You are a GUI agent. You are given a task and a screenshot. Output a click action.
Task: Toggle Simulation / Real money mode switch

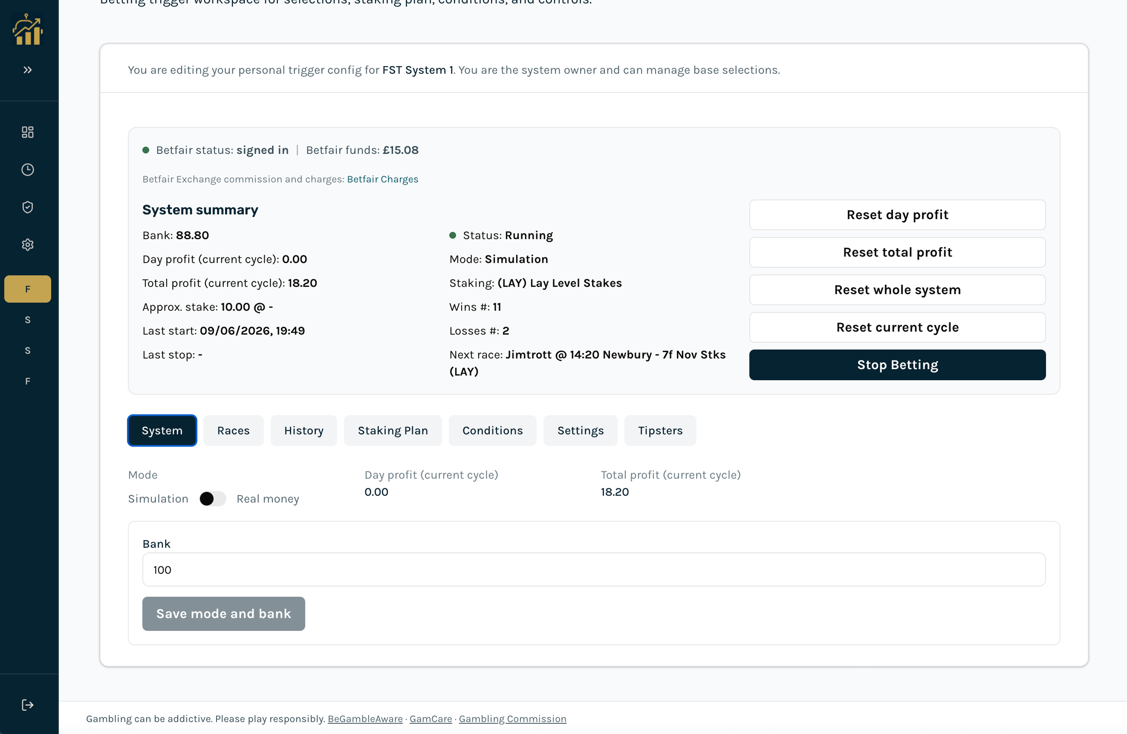pyautogui.click(x=212, y=499)
